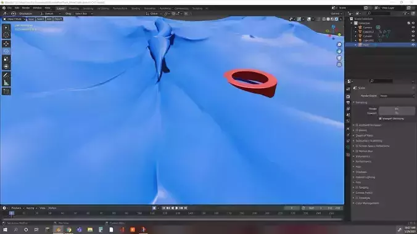
Task: Jump to the timeline start frame button
Action: (164, 208)
